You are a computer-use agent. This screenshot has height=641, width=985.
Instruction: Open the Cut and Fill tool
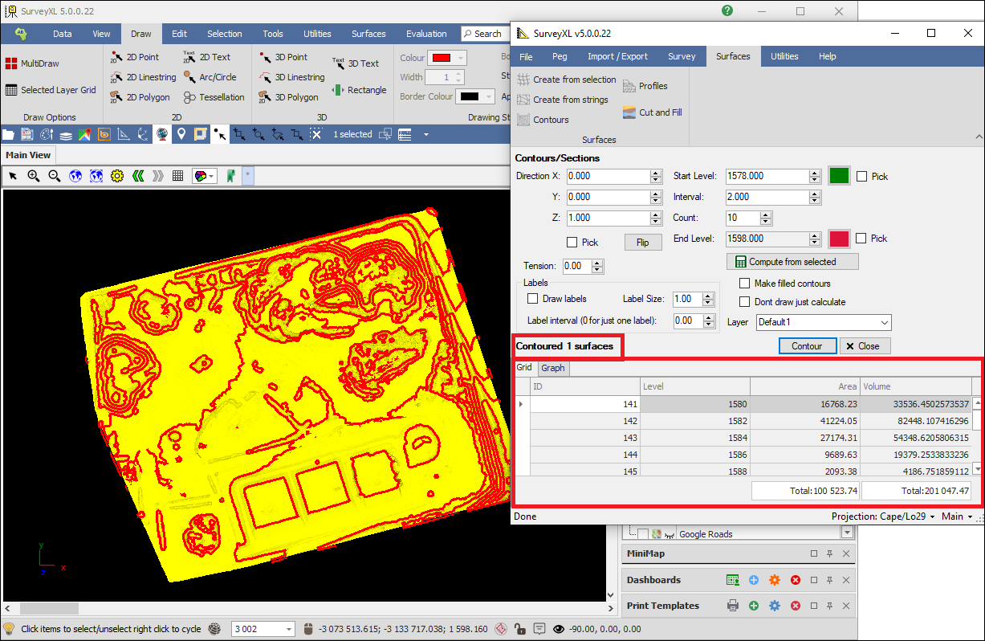coord(651,112)
